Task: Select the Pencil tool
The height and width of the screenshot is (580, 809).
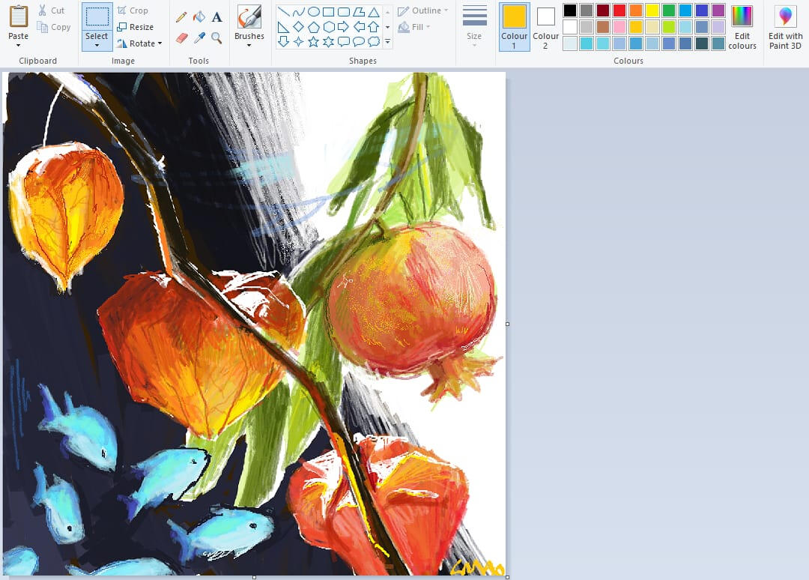Action: [x=181, y=16]
